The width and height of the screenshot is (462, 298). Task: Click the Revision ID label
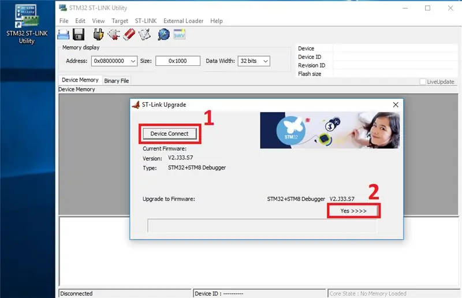pos(311,65)
